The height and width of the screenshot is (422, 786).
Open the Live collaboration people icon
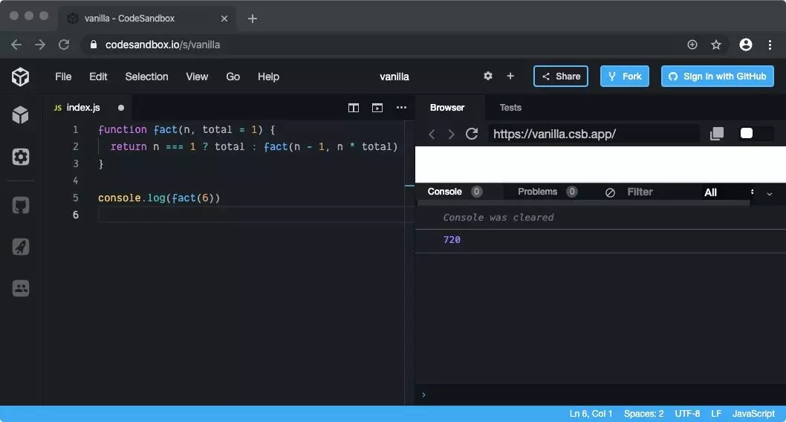(21, 288)
